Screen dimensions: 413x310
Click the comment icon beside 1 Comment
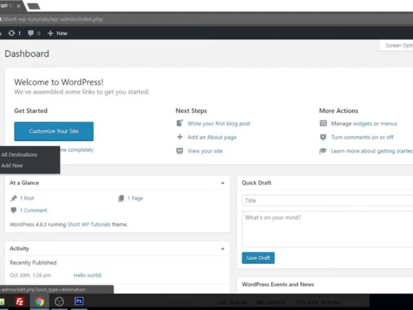click(x=14, y=210)
